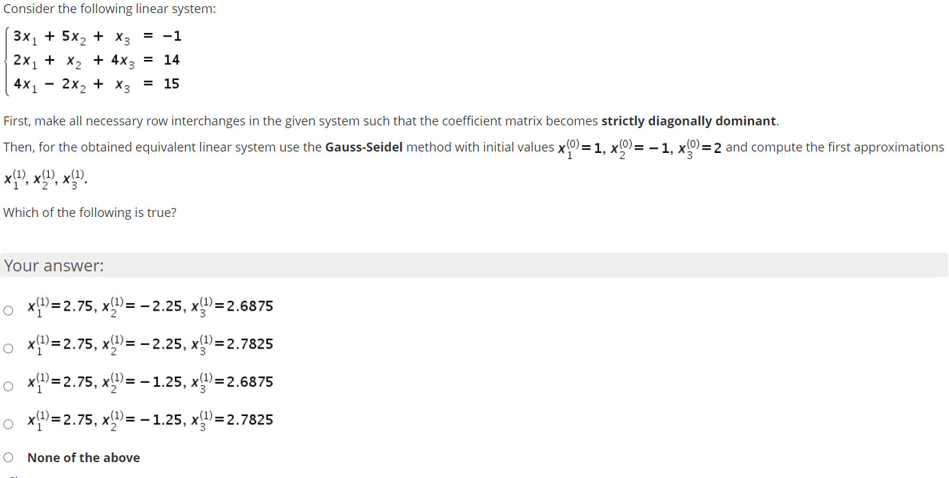Select the second answer option ending in 2.7825

pyautogui.click(x=8, y=348)
